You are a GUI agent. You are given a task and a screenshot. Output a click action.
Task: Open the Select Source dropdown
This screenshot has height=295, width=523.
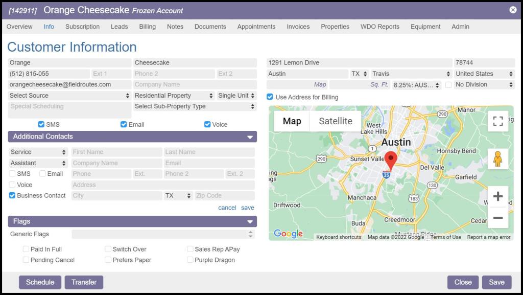(x=69, y=96)
